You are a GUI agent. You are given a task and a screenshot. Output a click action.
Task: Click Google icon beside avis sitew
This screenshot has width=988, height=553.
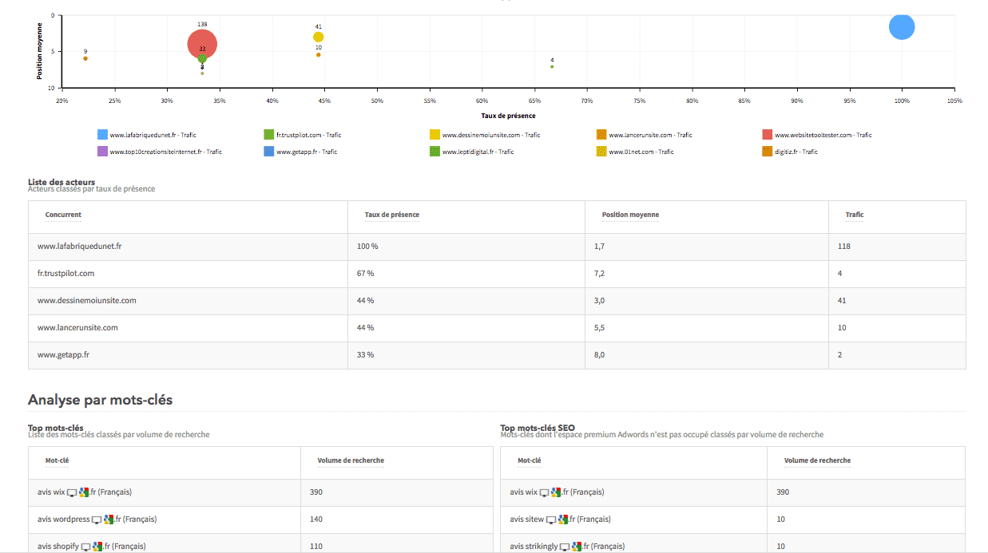tap(563, 519)
